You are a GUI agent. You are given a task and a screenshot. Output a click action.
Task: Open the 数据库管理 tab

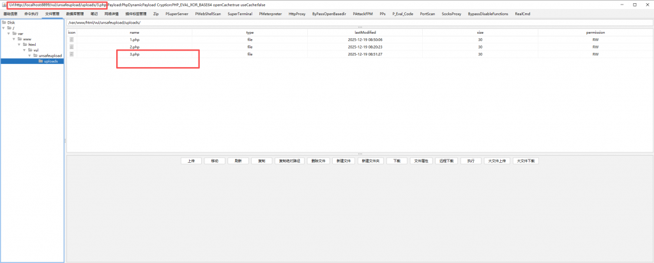tap(75, 14)
